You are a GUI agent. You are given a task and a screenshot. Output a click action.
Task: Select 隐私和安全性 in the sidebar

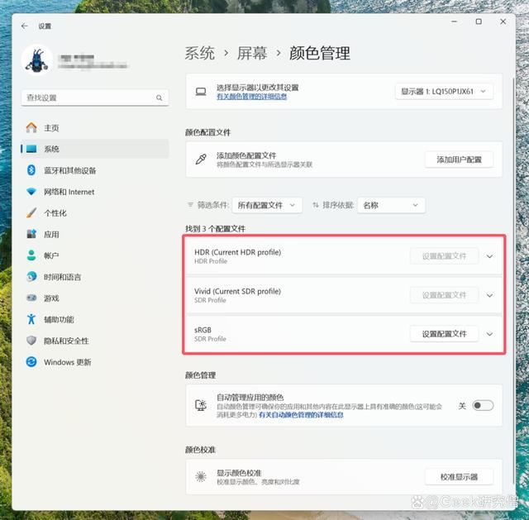coord(66,341)
